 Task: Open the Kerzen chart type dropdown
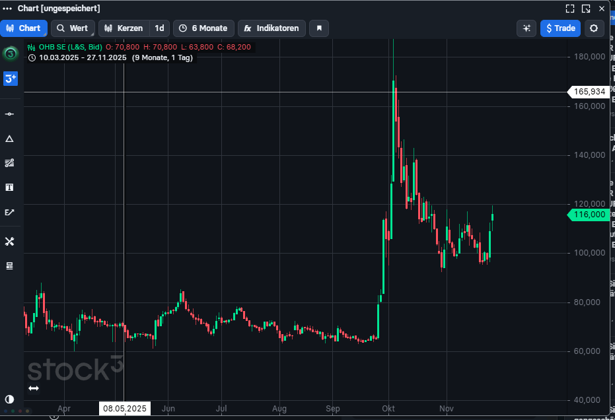coord(124,28)
